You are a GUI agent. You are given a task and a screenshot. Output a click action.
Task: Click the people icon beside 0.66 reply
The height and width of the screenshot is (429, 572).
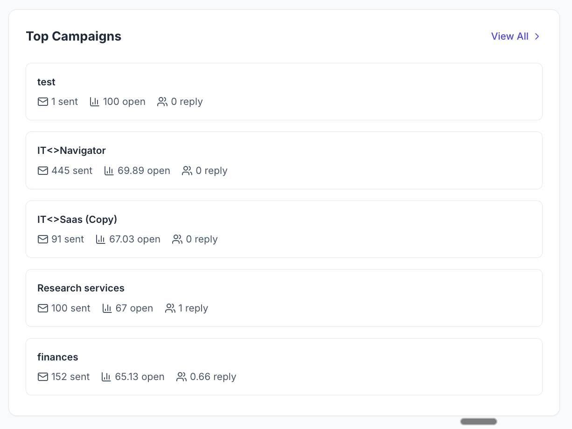pos(181,377)
